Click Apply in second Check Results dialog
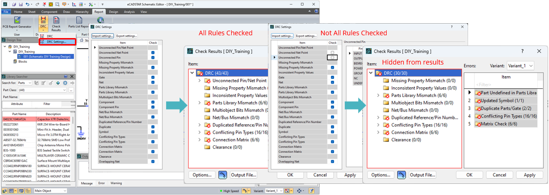This screenshot has width=549, height=195. (x=529, y=175)
